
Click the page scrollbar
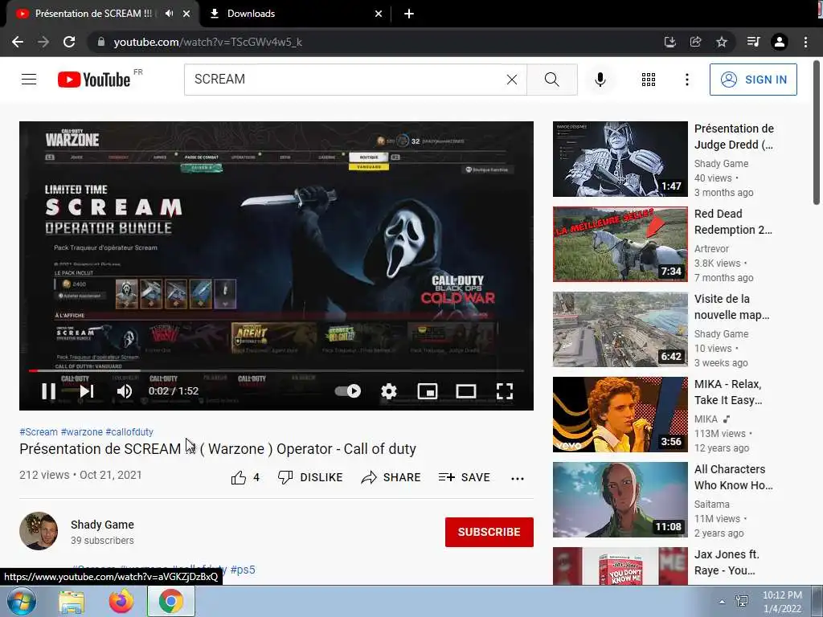pos(817,133)
